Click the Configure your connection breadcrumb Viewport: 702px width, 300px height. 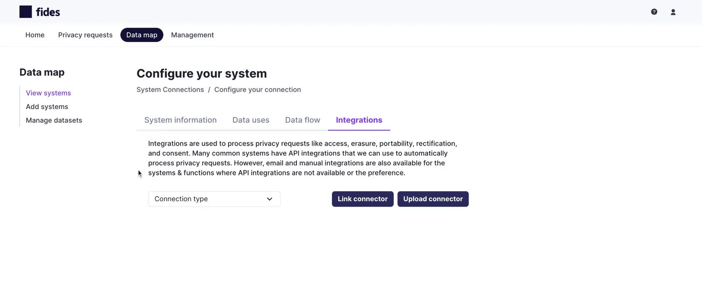point(257,90)
